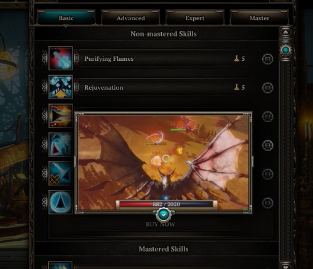The width and height of the screenshot is (313, 269).
Task: Toggle the round button on Purifying Flames row
Action: 268,59
